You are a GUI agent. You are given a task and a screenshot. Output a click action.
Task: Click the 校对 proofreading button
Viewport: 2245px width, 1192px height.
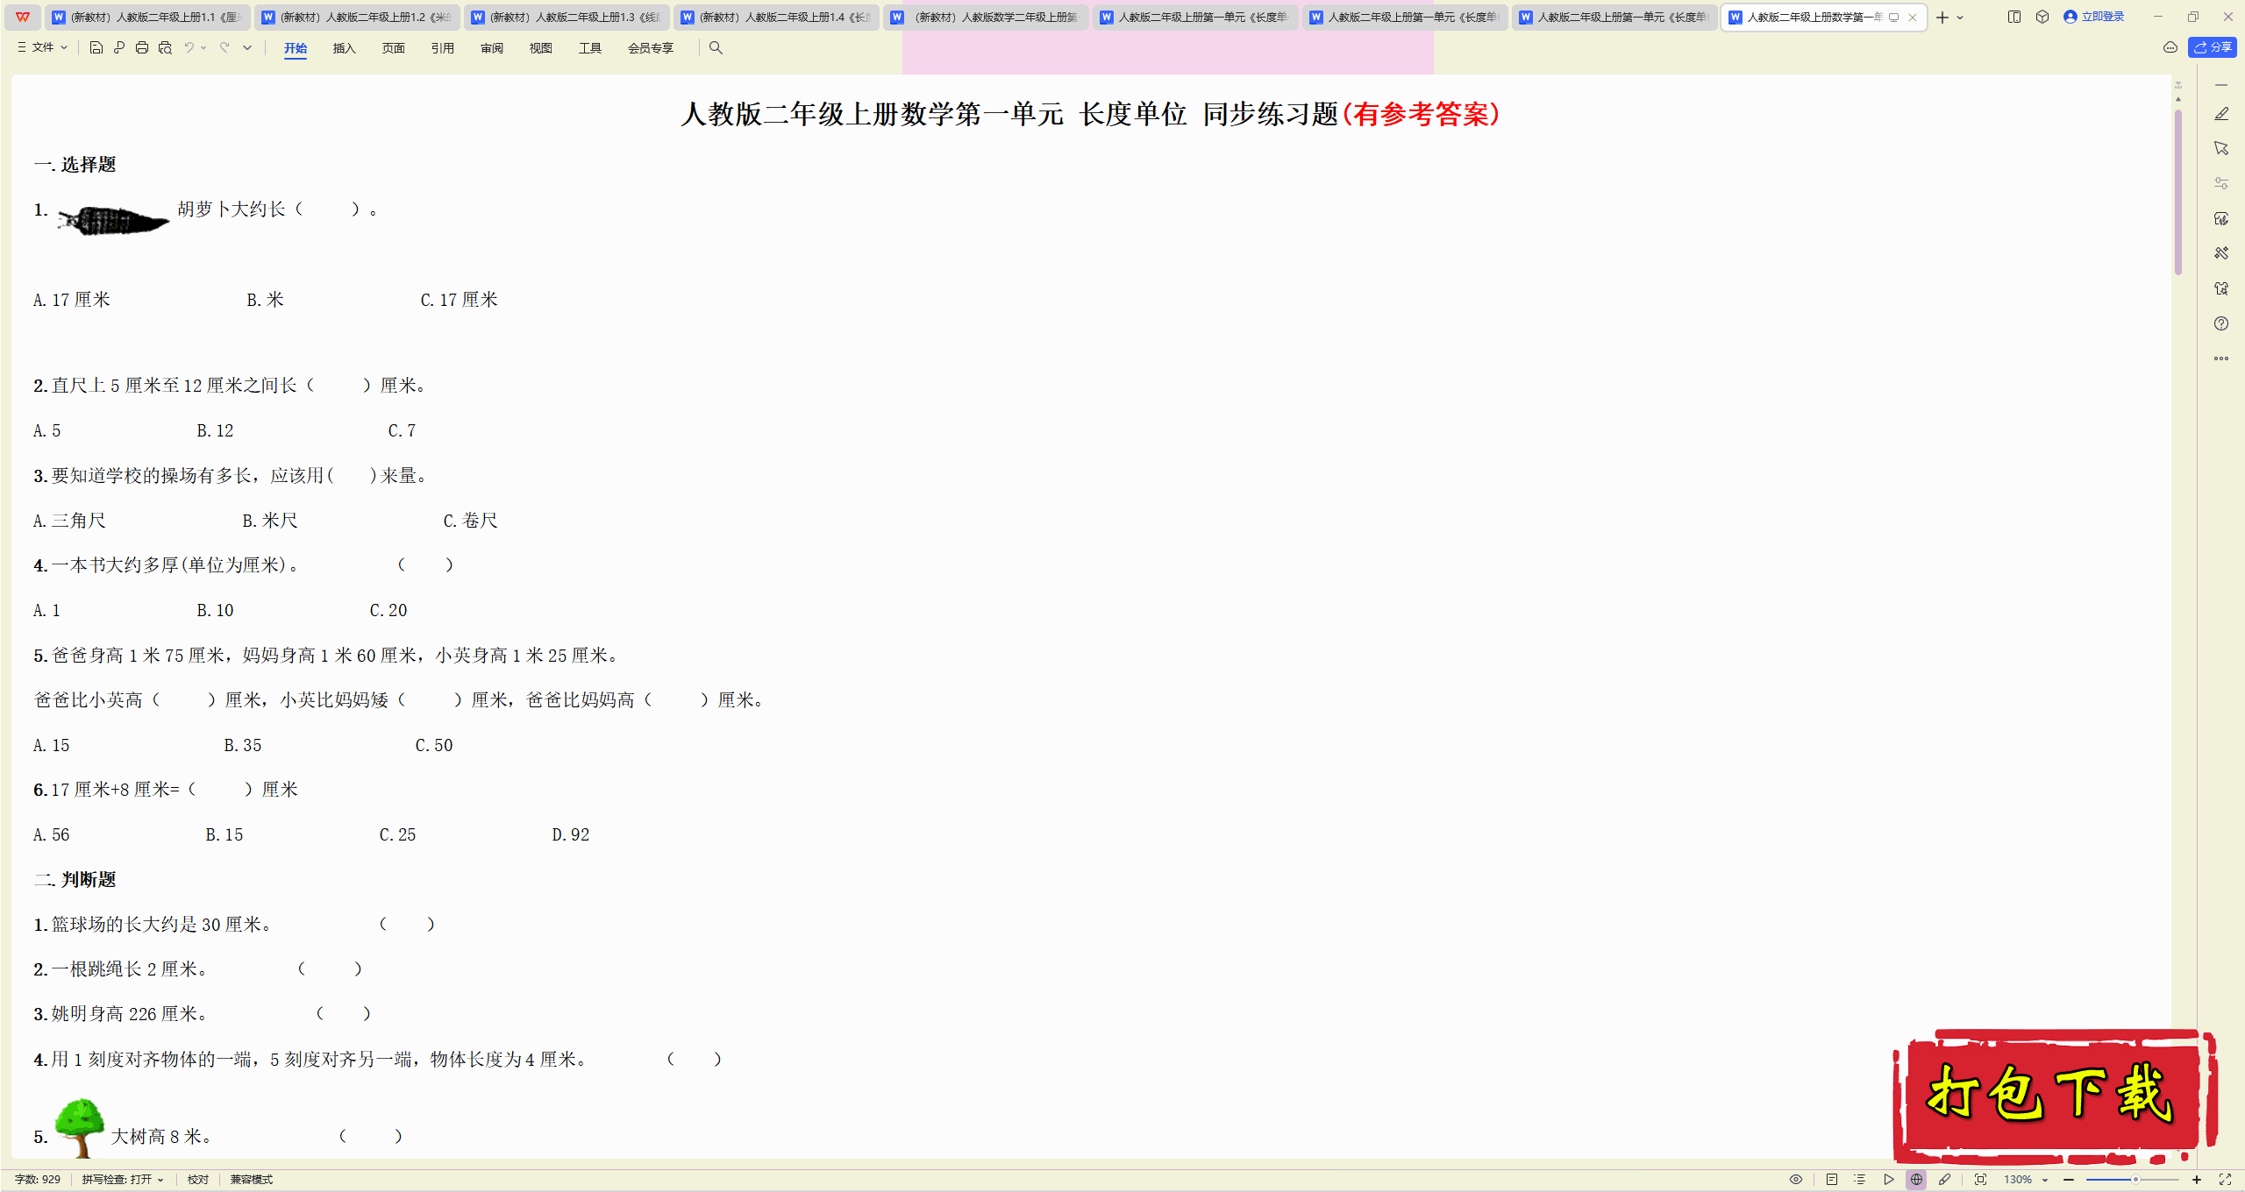point(198,1180)
